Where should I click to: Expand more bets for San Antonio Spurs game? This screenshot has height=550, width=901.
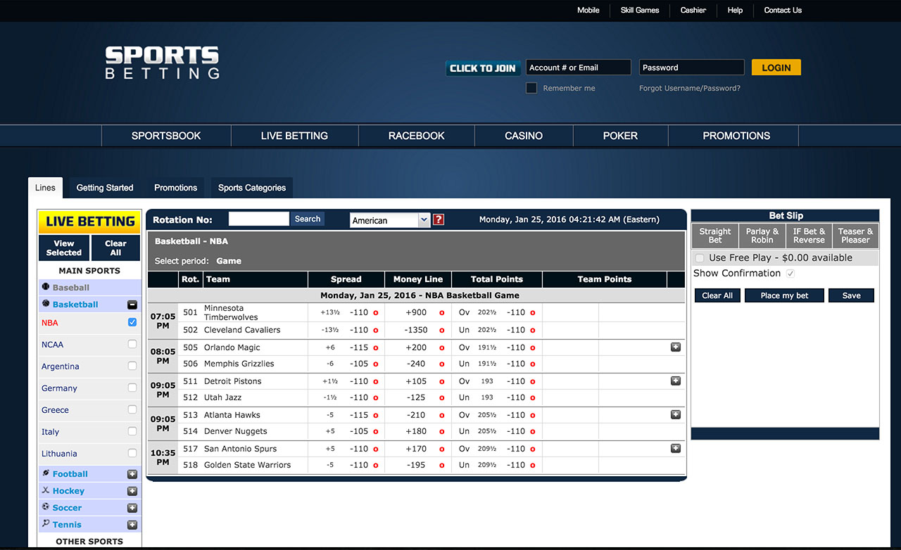pyautogui.click(x=676, y=449)
